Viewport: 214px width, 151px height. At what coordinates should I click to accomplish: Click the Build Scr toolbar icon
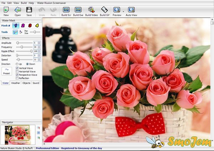tap(66, 10)
